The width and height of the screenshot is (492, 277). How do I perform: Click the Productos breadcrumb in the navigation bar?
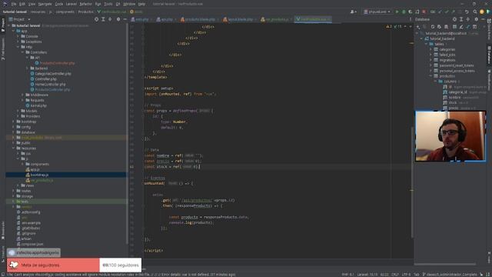pyautogui.click(x=85, y=12)
